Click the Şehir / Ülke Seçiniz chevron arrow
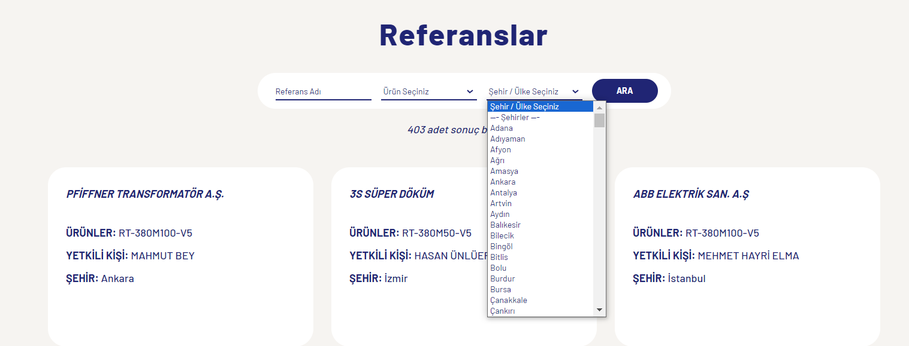909x346 pixels. click(575, 91)
